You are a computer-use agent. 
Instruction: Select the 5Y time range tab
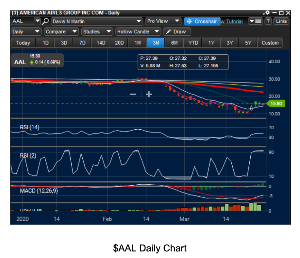pyautogui.click(x=248, y=43)
